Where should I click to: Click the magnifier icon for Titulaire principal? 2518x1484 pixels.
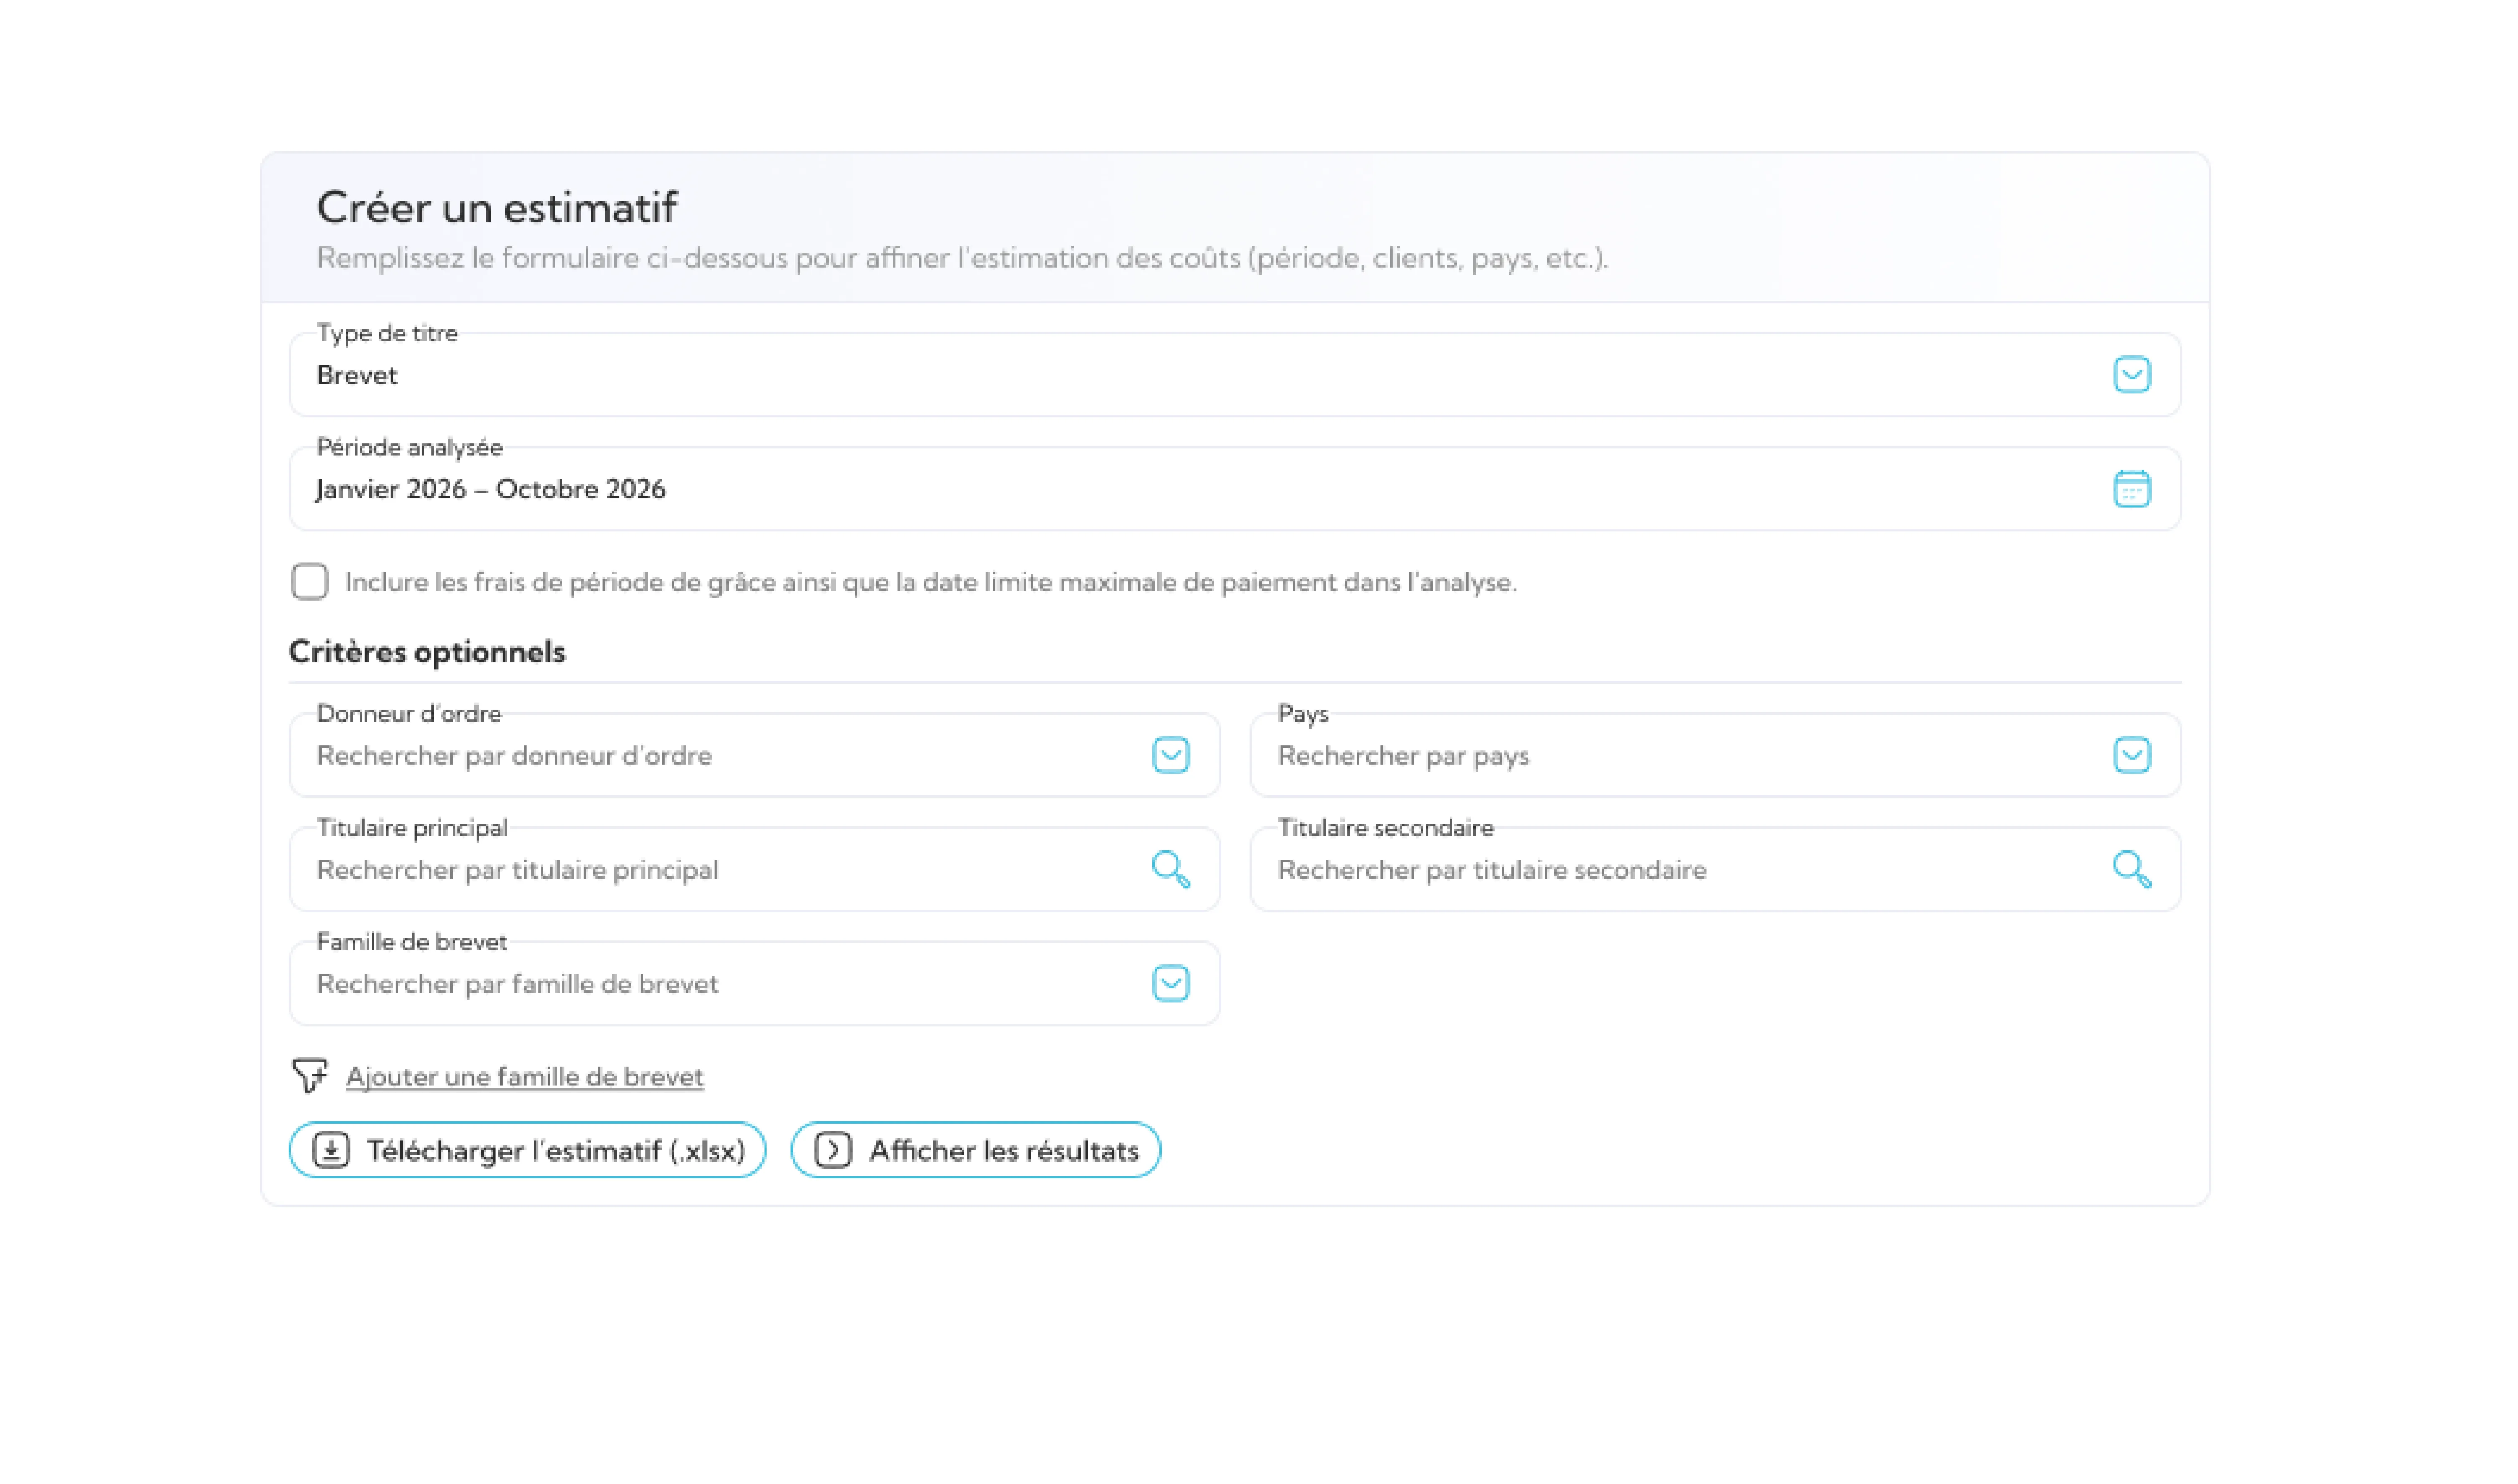point(1169,869)
